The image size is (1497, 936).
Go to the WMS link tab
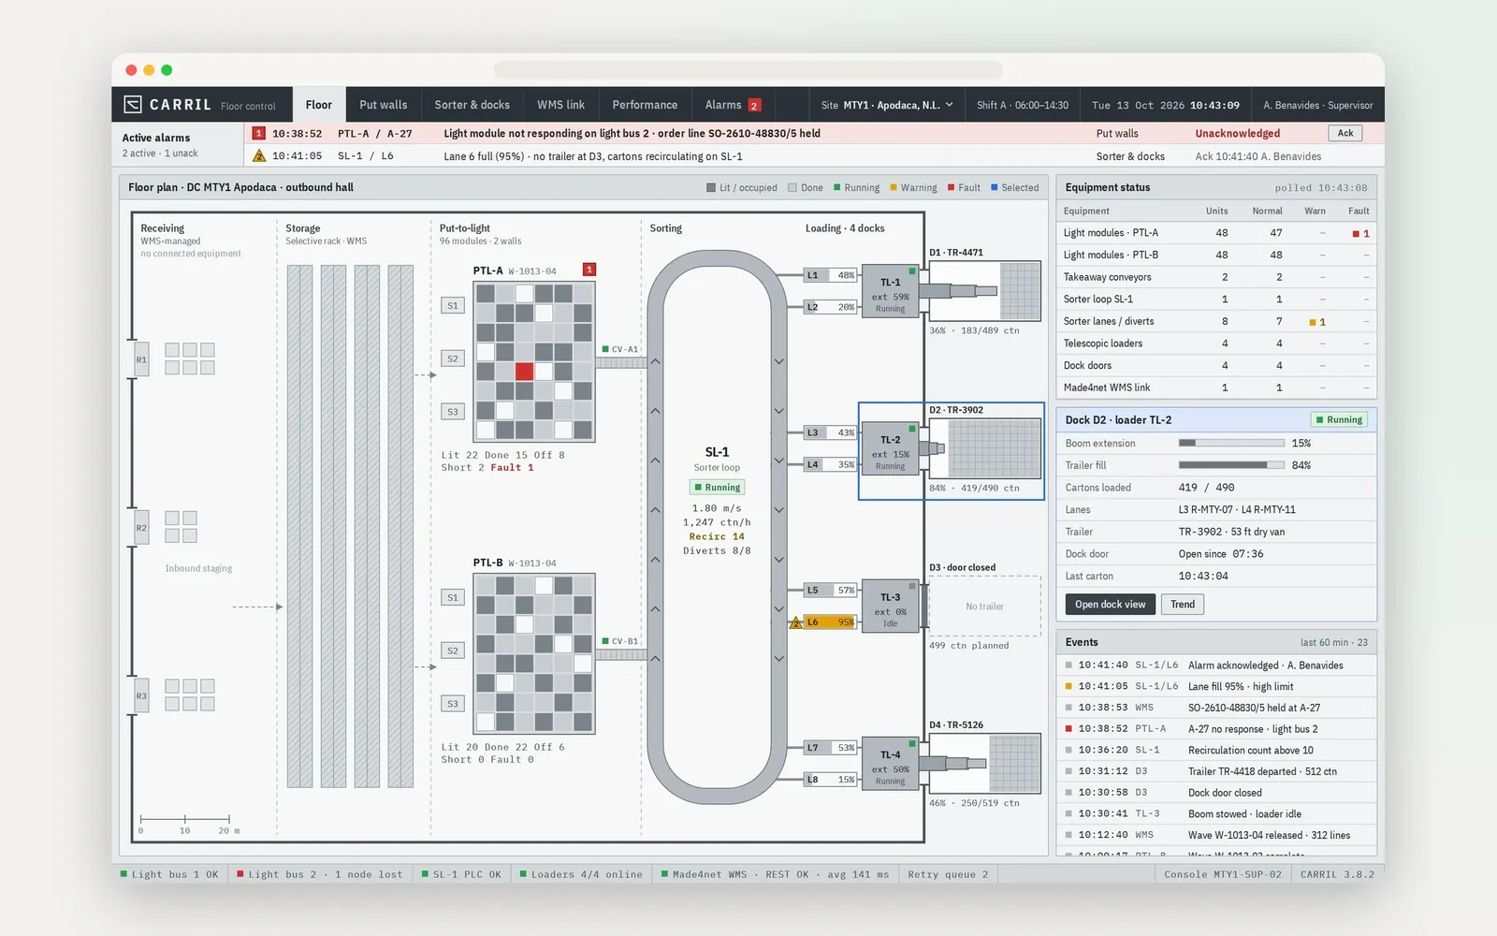pyautogui.click(x=561, y=105)
